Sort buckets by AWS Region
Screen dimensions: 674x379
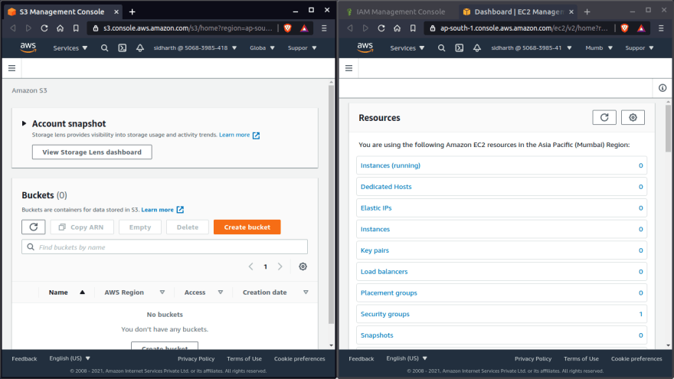click(135, 292)
